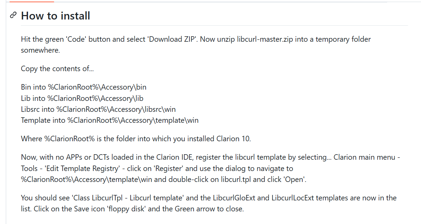421x224 pixels.
Task: Click the anchor link icon beside How to install
Action: point(13,15)
